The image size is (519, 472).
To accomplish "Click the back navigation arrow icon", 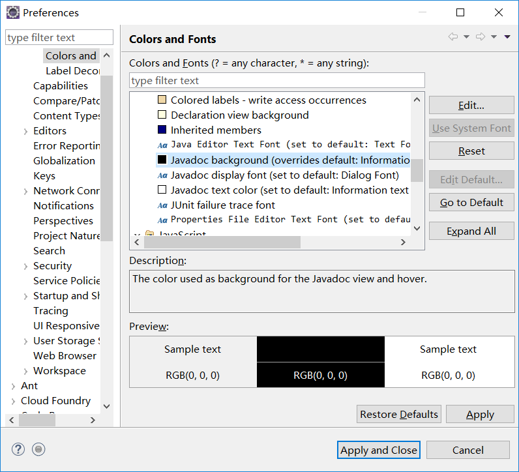I will pyautogui.click(x=453, y=37).
